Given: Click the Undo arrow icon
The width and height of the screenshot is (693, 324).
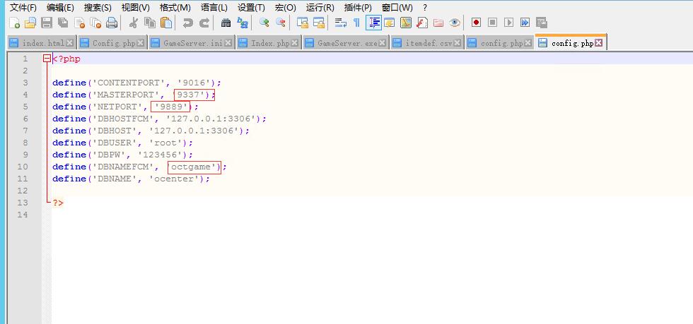Looking at the screenshot, I should click(188, 23).
